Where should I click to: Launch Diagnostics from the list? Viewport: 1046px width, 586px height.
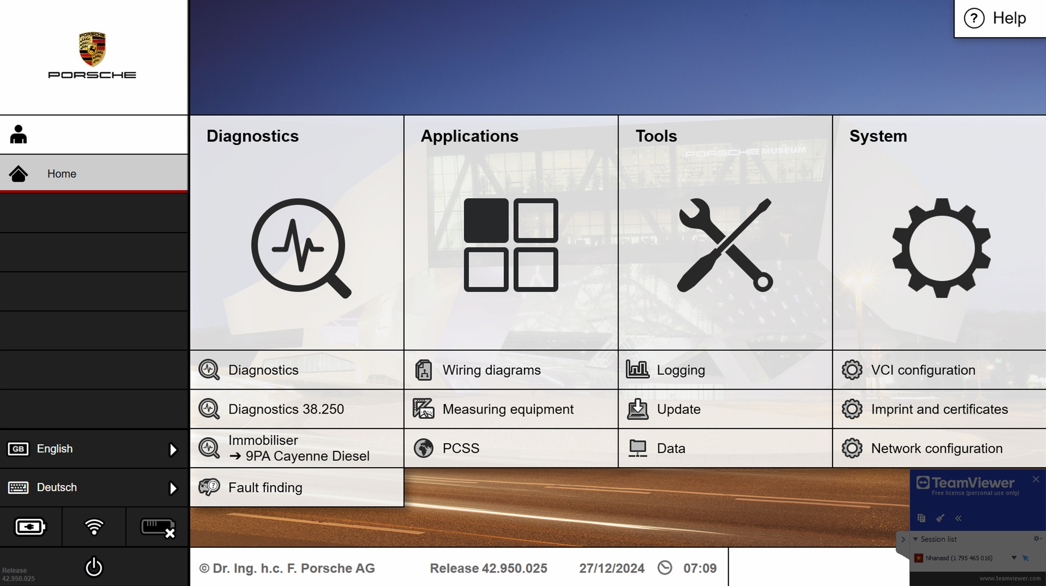click(x=297, y=370)
